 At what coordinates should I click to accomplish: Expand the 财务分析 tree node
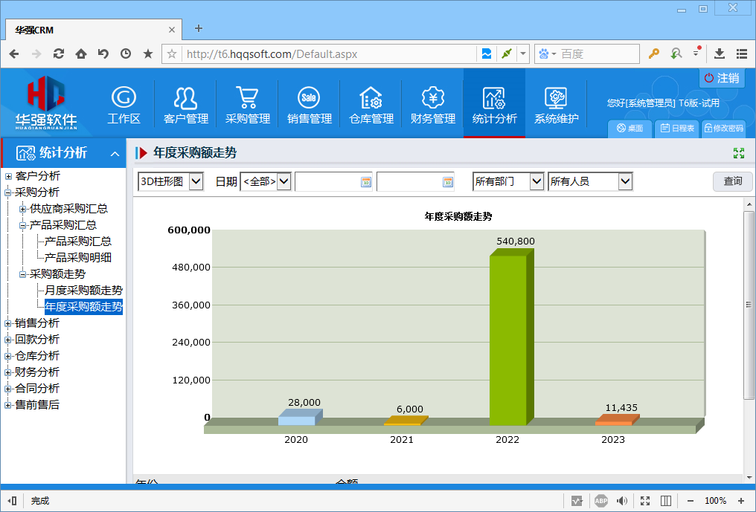(x=8, y=373)
